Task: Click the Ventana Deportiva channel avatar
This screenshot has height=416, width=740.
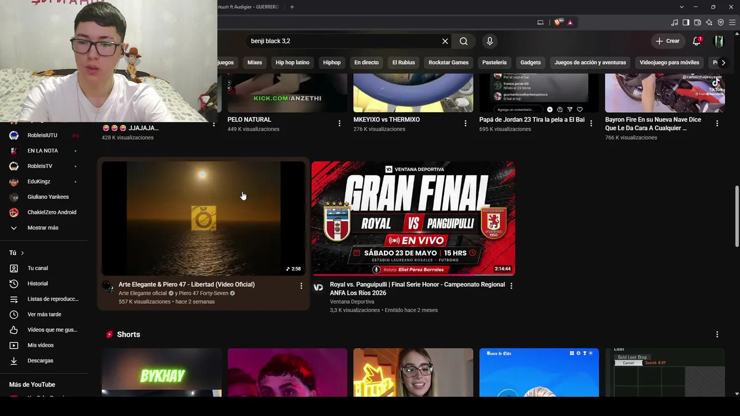Action: (x=319, y=287)
